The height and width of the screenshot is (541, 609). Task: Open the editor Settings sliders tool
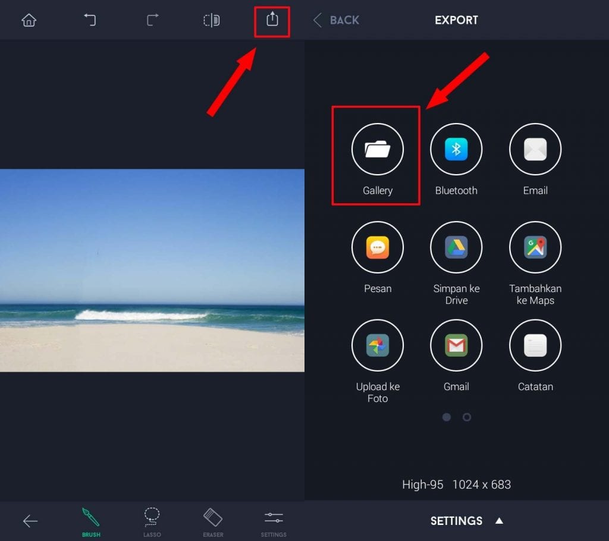pos(274,523)
